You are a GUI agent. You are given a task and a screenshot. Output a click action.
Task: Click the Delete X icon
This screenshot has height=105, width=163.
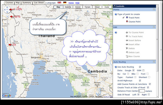(127, 48)
